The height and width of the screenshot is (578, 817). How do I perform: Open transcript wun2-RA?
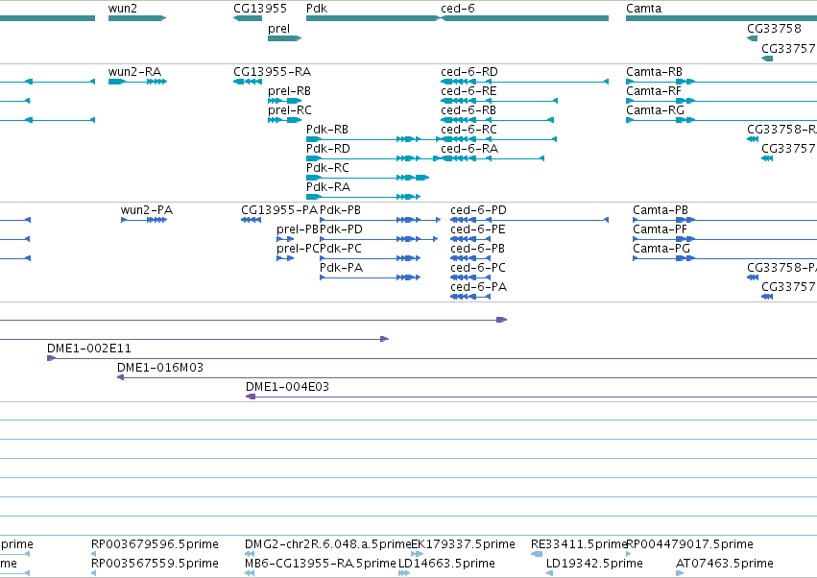135,72
